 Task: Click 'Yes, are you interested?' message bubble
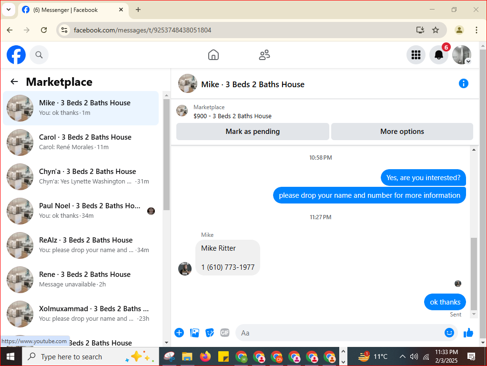[423, 177]
